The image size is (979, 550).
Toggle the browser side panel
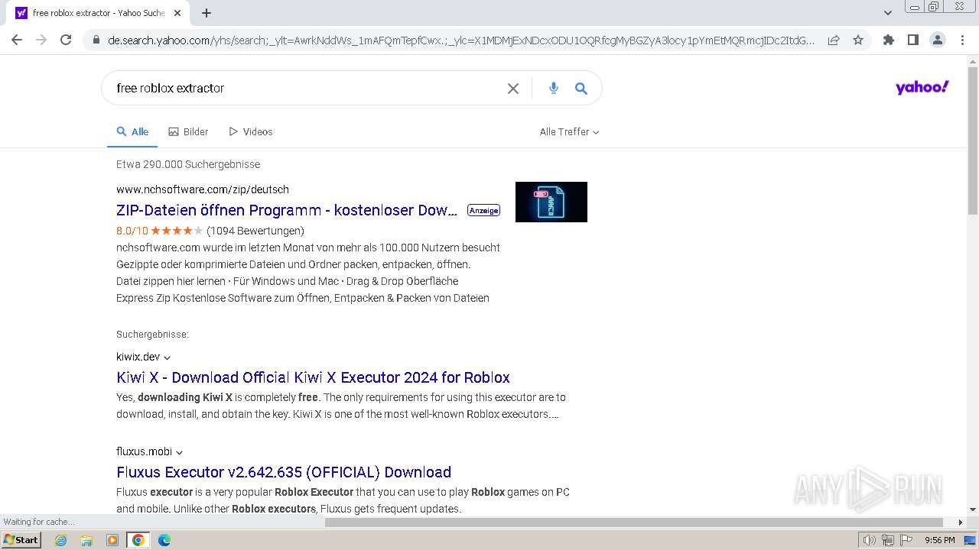tap(912, 40)
